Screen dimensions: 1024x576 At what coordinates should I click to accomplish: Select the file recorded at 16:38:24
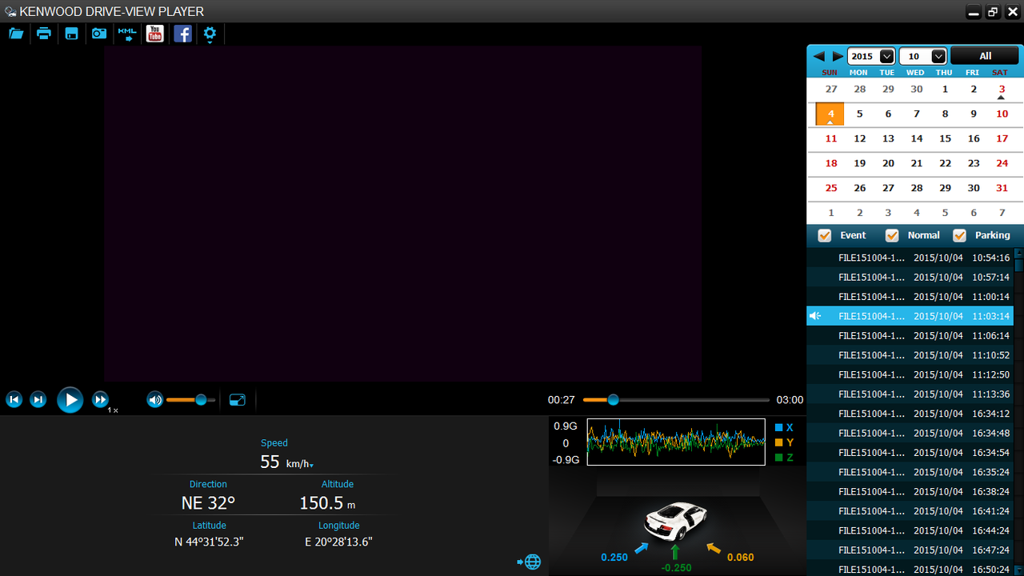coord(910,491)
